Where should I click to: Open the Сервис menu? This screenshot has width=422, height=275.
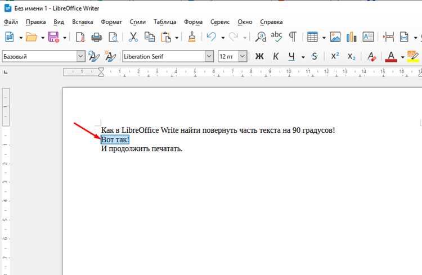coord(220,22)
